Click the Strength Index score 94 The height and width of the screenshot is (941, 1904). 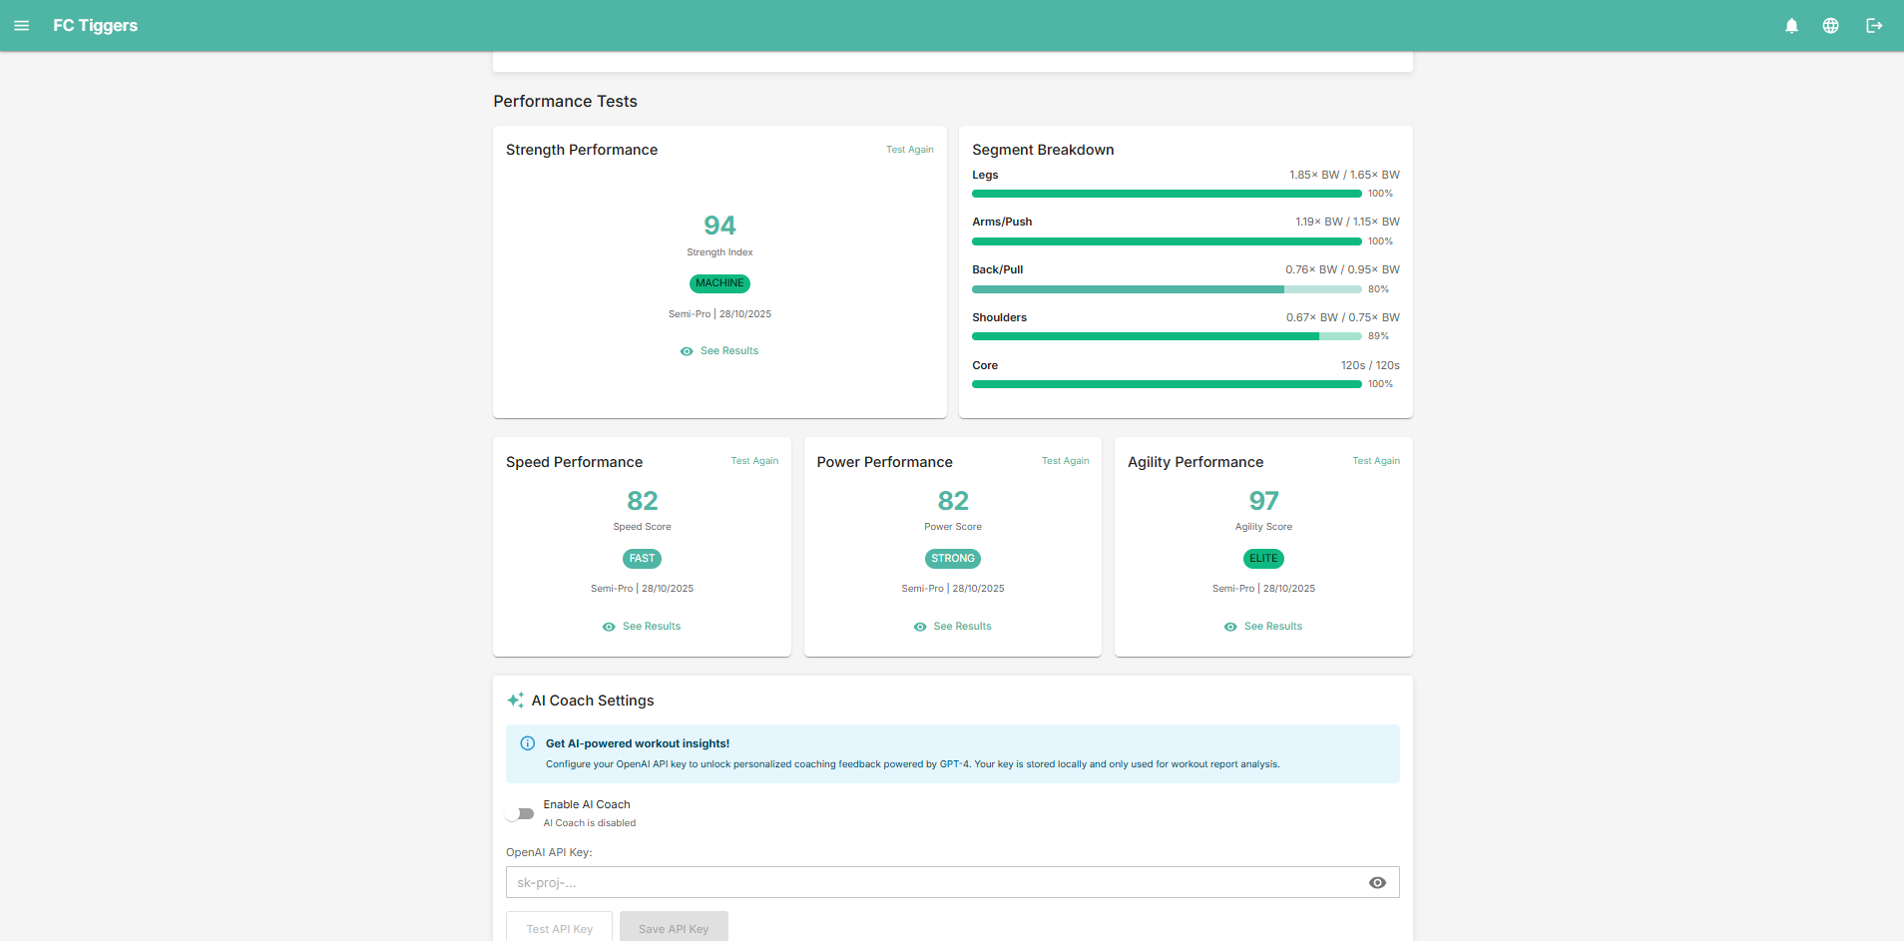[719, 226]
